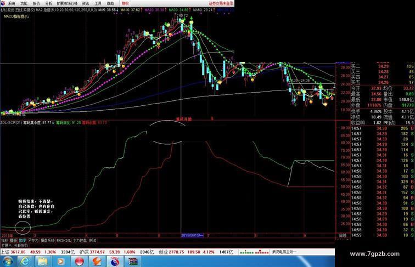
Task: Open the 报价 menu
Action: 36,3
